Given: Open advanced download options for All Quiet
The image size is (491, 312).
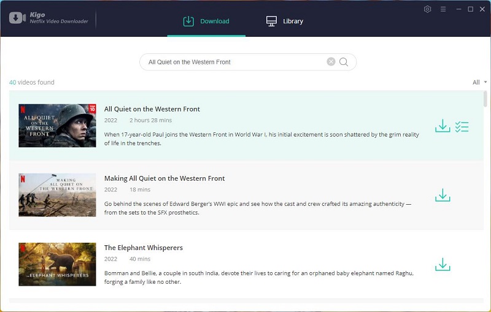Looking at the screenshot, I should pos(462,127).
